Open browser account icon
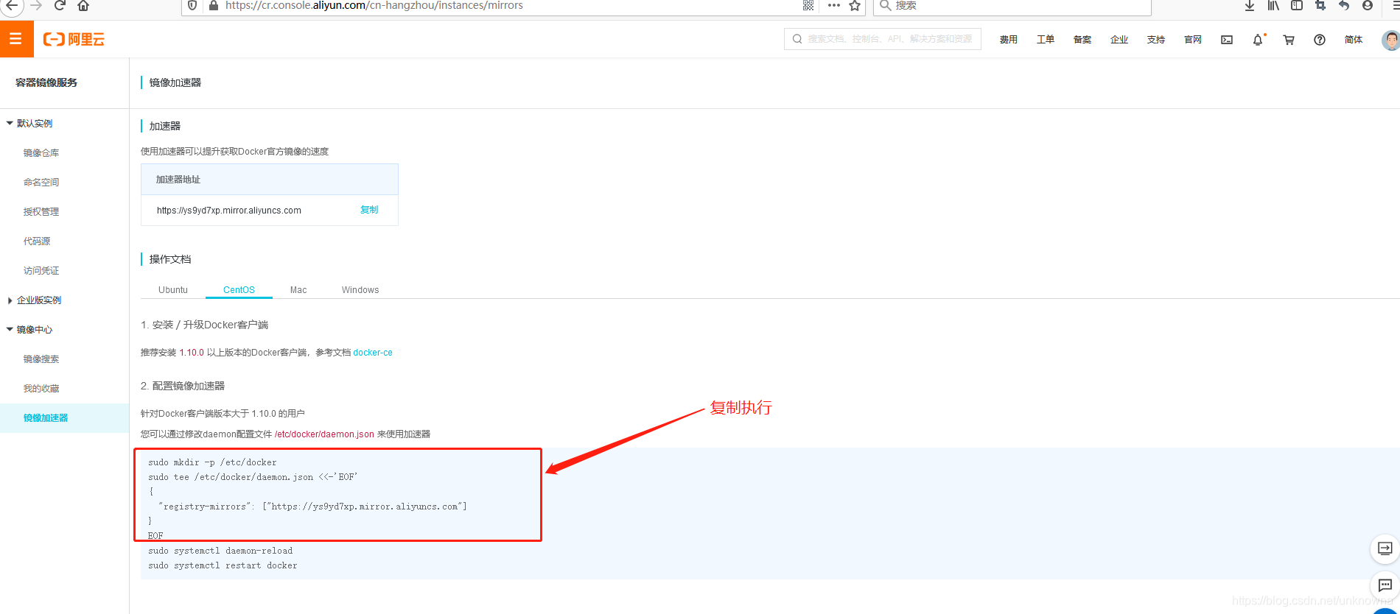 pos(1368,5)
